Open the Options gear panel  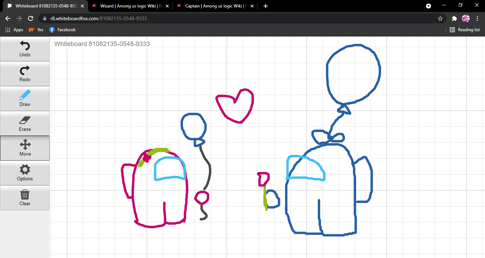[x=25, y=173]
